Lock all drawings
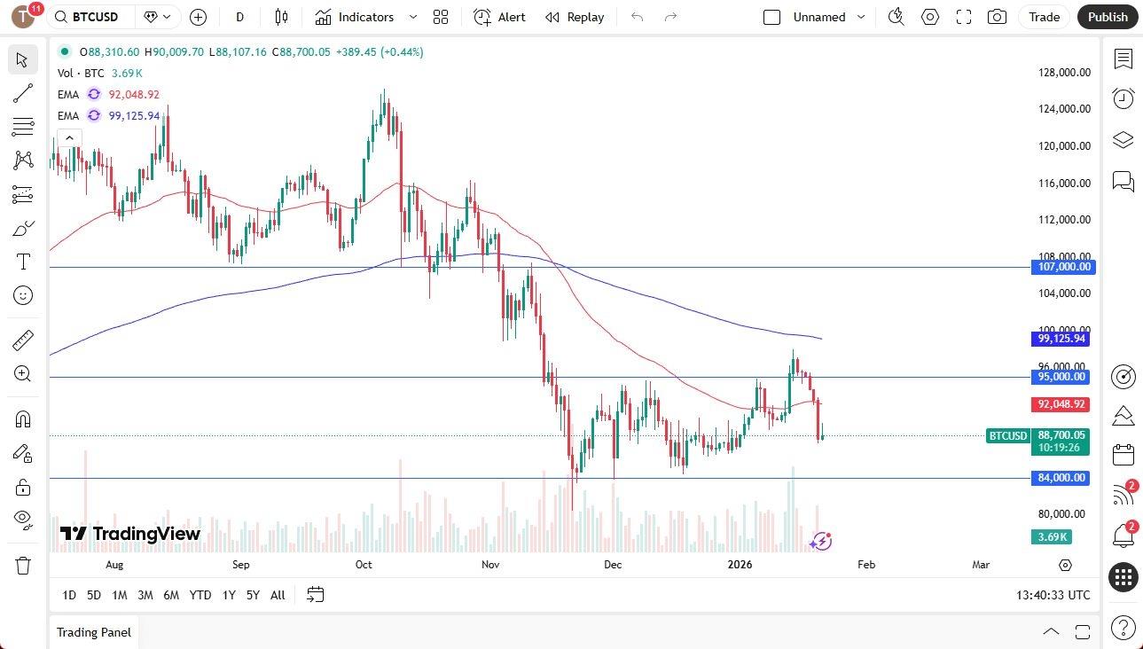 coord(23,487)
